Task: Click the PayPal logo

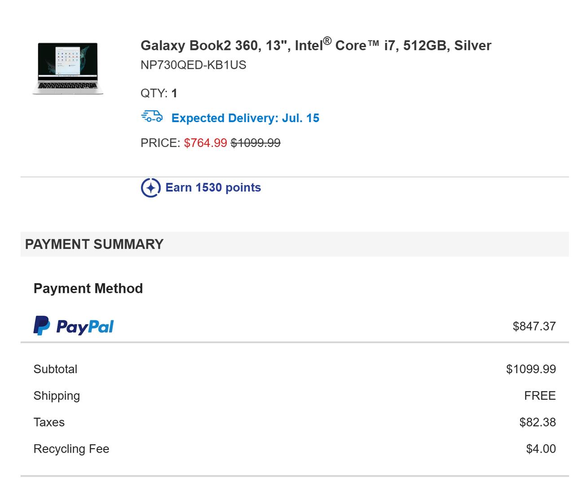Action: 74,326
